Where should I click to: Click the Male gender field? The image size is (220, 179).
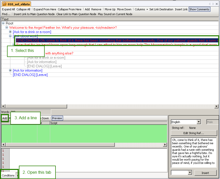(x=212, y=122)
